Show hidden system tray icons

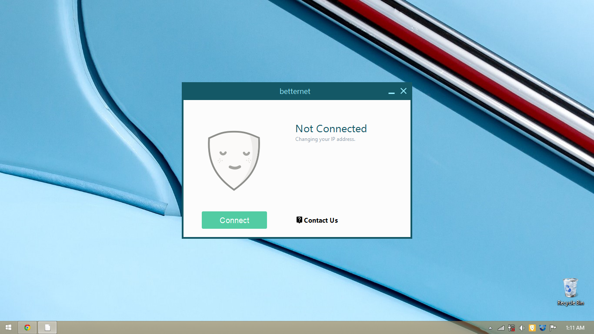click(x=491, y=328)
